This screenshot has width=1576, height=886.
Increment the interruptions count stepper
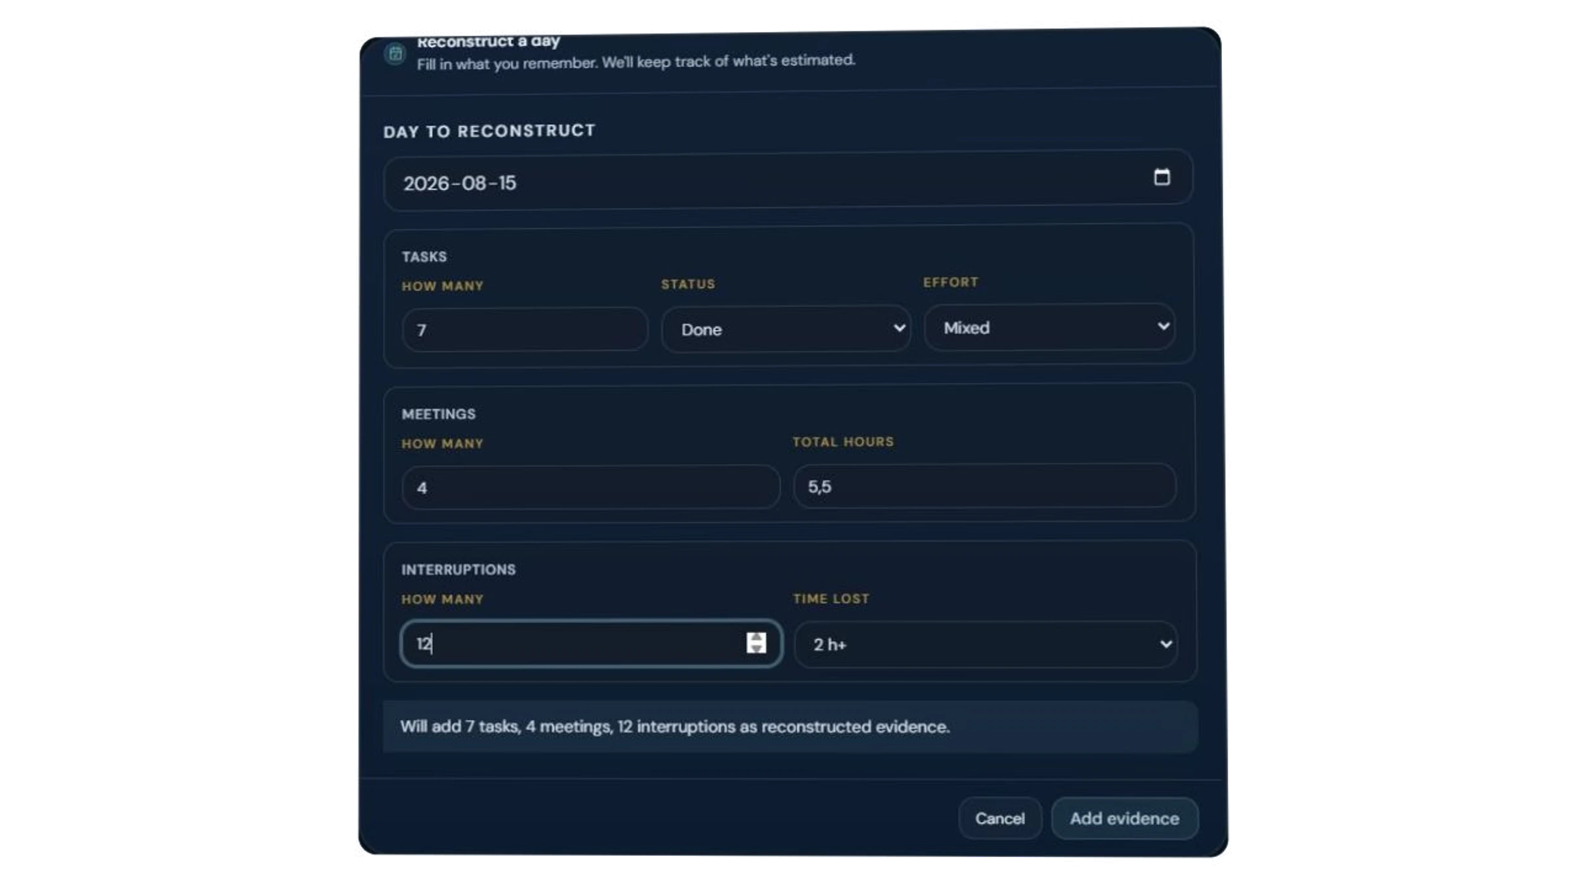click(x=756, y=637)
